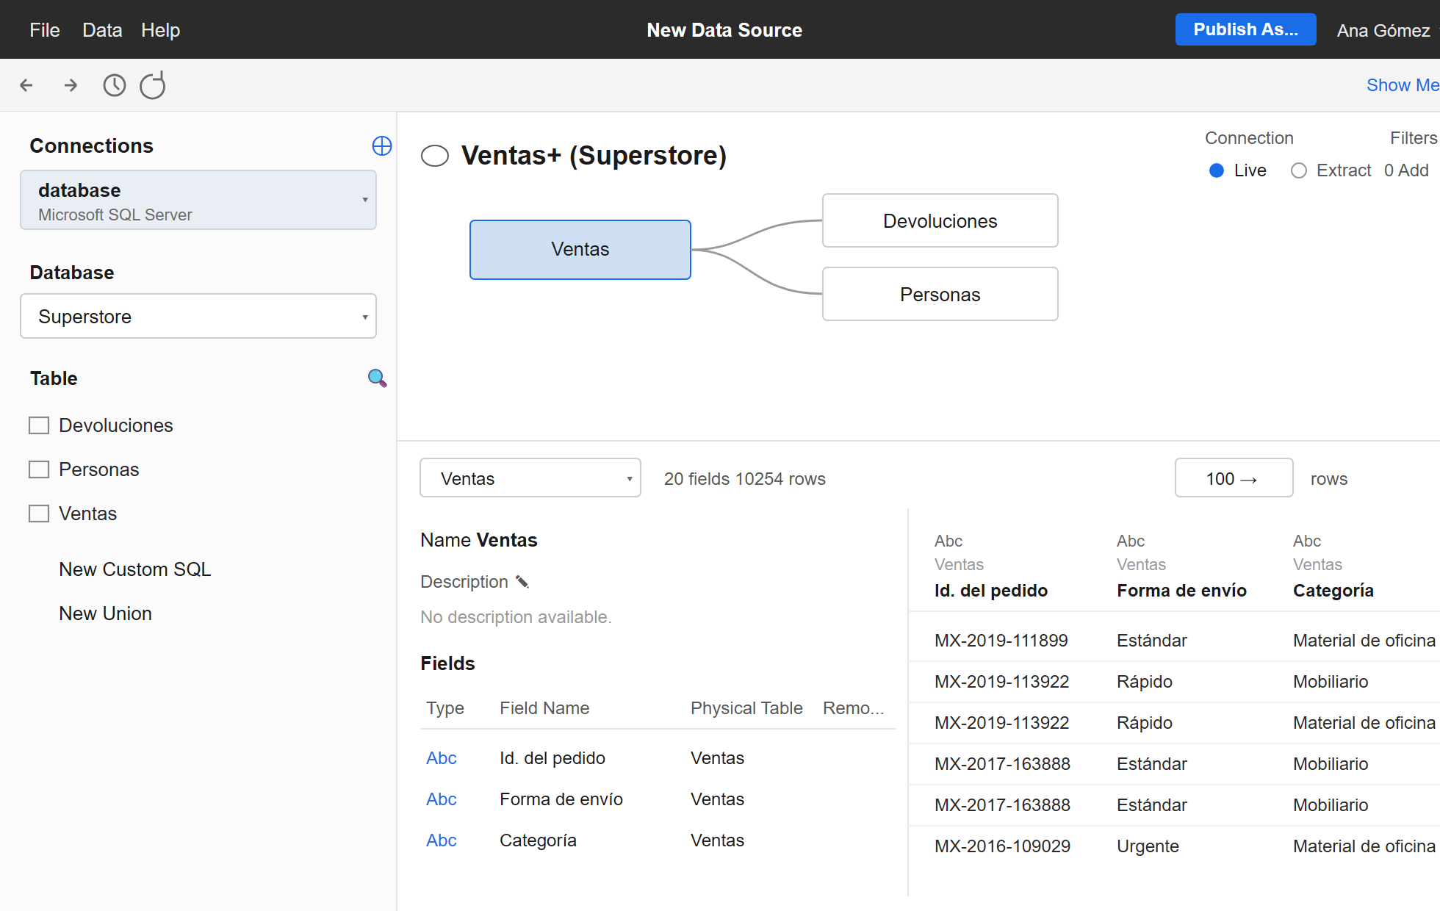Viewport: 1440px width, 911px height.
Task: Open the File menu
Action: 45,30
